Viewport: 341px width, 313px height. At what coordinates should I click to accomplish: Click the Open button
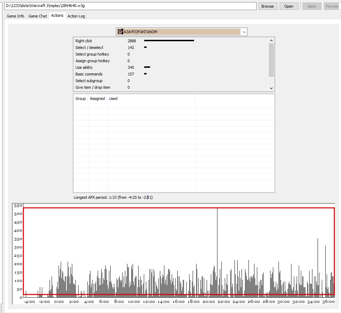click(x=289, y=6)
